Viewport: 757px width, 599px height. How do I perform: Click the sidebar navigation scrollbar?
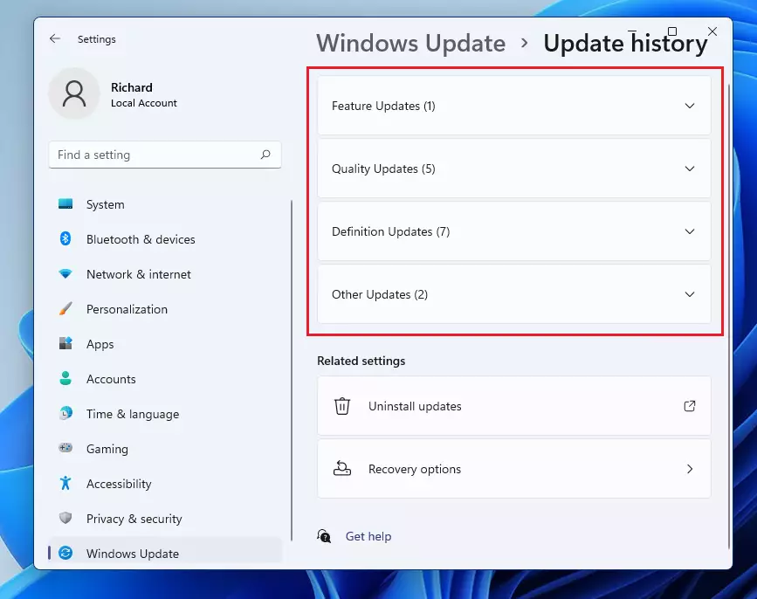[x=292, y=371]
